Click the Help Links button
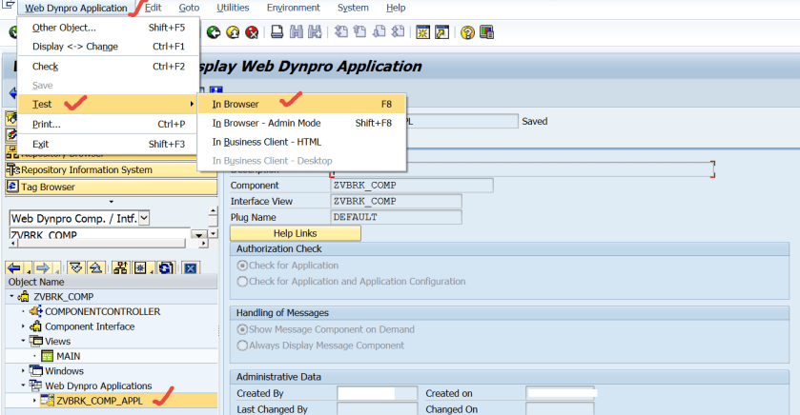This screenshot has width=800, height=415. (x=296, y=233)
